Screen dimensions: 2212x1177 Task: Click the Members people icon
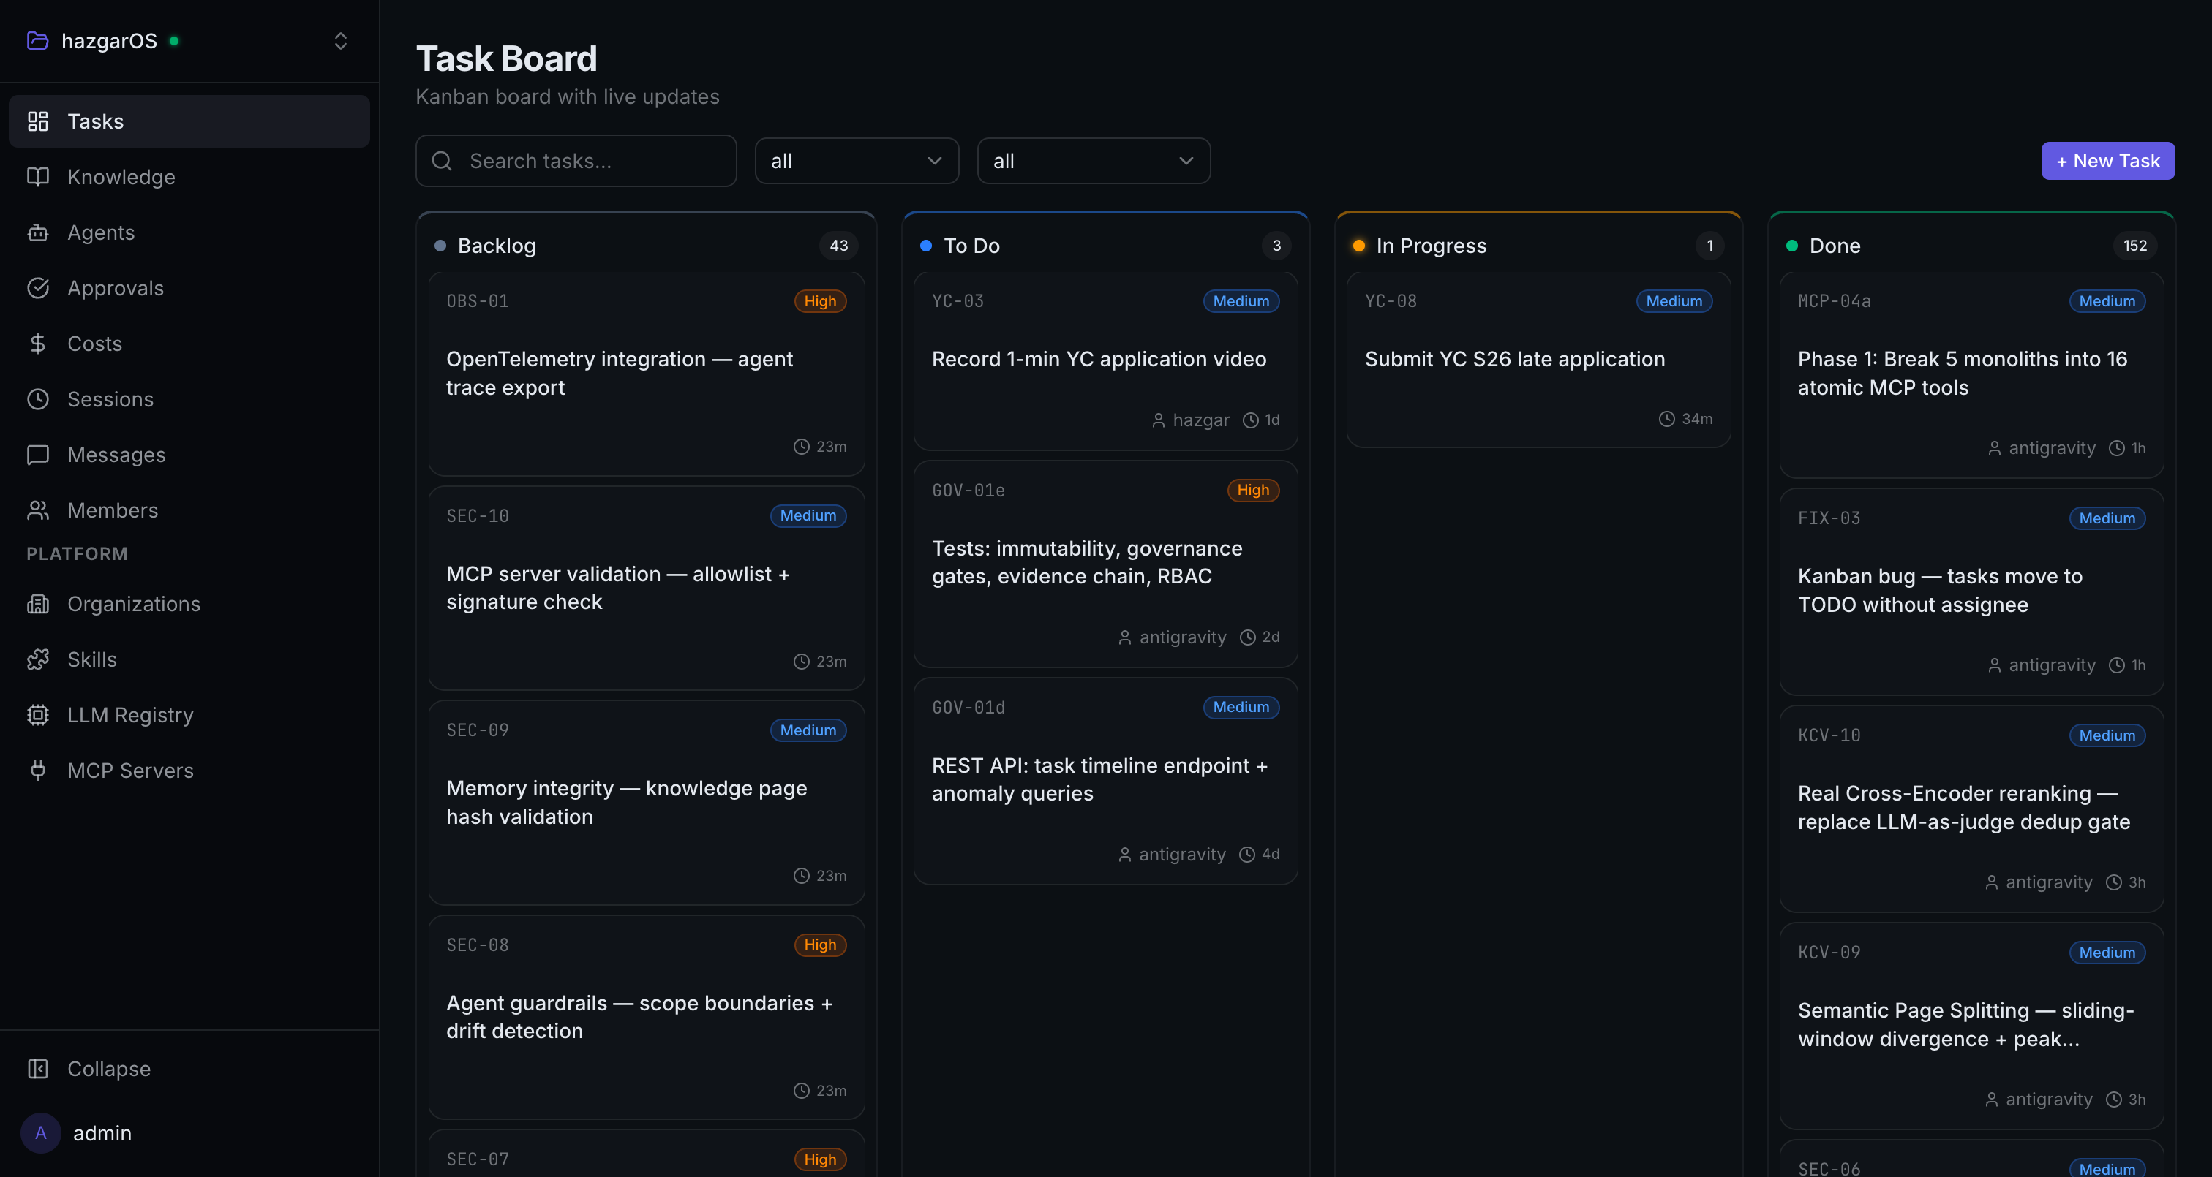click(38, 511)
